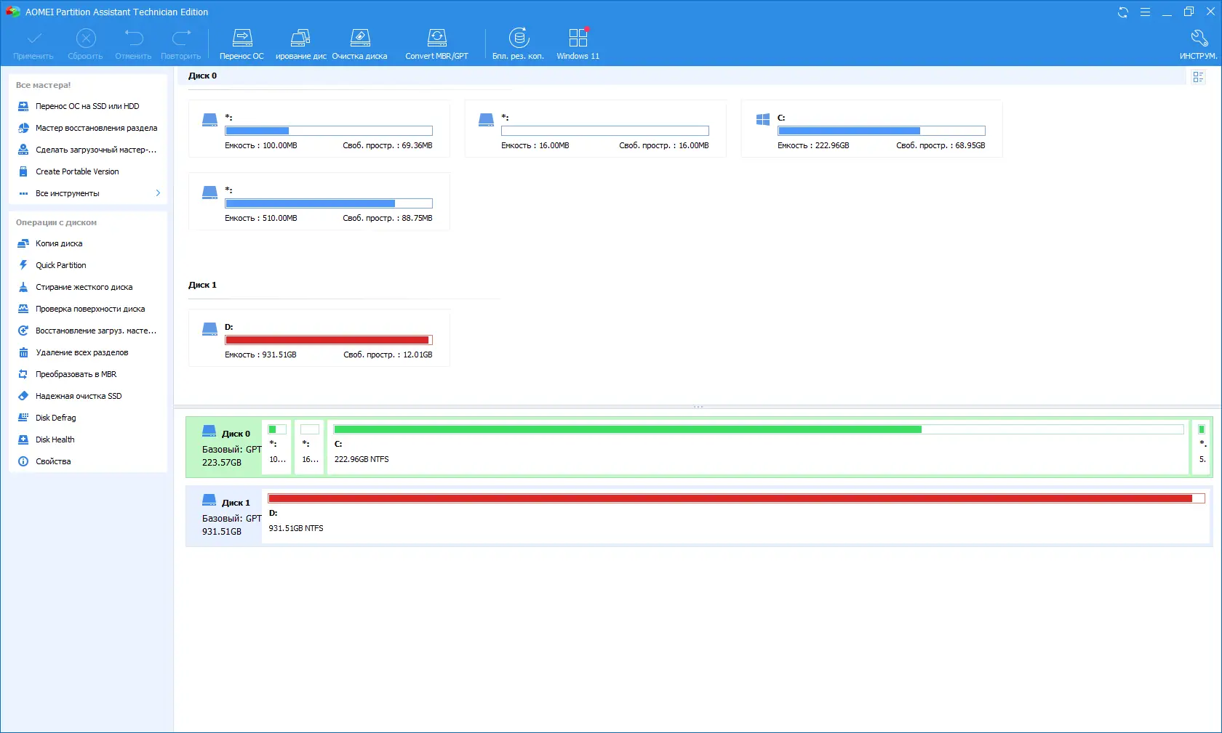Open Восстановление загруз. масте… option
Image resolution: width=1222 pixels, height=733 pixels.
[88, 331]
